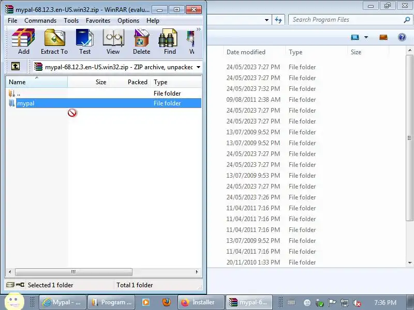Click the Explorer help question mark

(x=402, y=37)
